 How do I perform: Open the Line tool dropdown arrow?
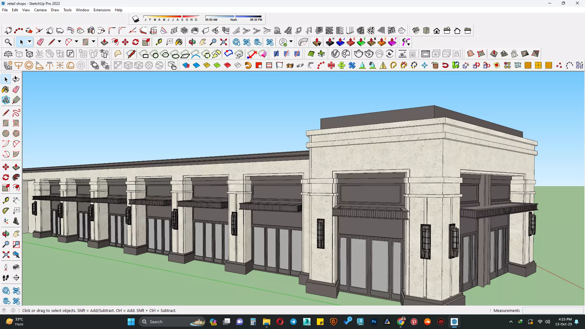[x=59, y=42]
